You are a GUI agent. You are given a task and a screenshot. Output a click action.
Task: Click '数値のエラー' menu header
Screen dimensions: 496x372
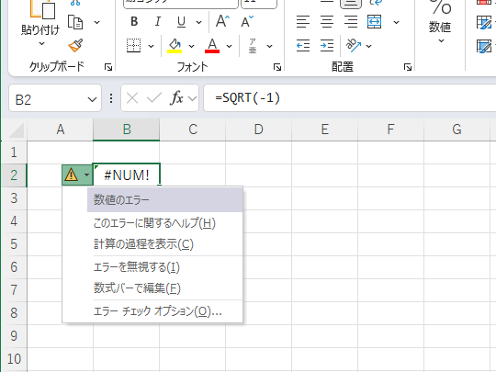pyautogui.click(x=164, y=200)
